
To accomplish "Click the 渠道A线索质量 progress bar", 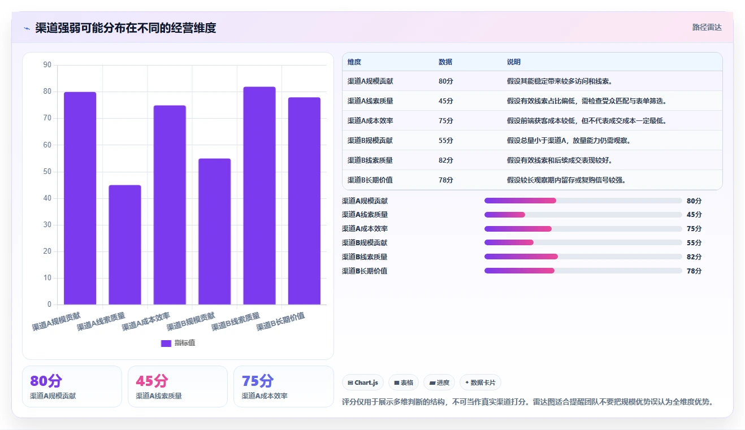I will (x=583, y=215).
